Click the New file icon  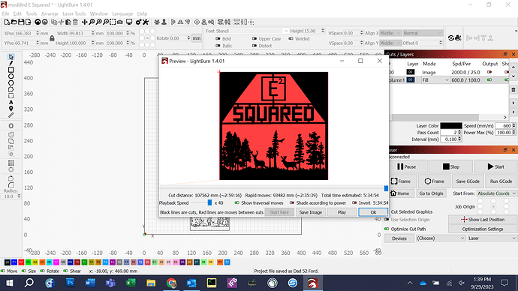[x=7, y=22]
